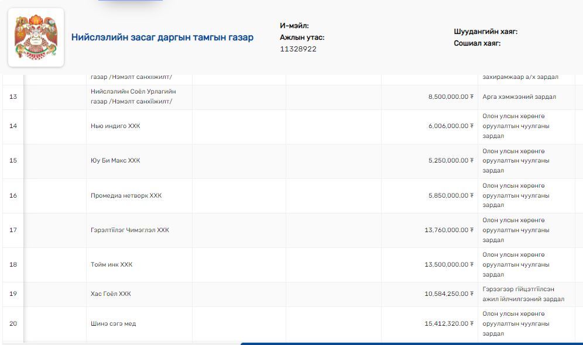Click the amount 8,500,000.00 ₮
The height and width of the screenshot is (345, 583).
pyautogui.click(x=450, y=97)
